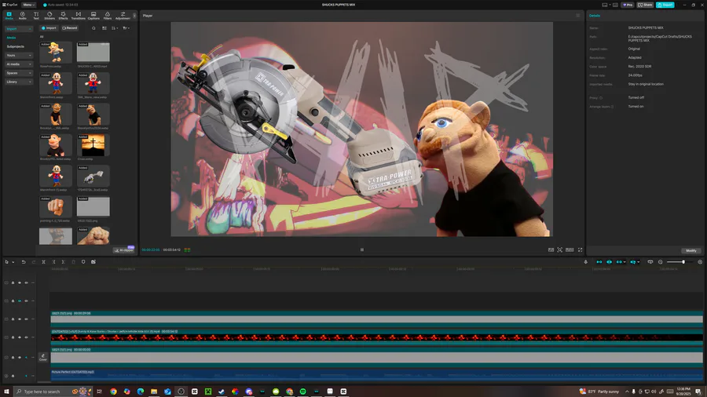The height and width of the screenshot is (397, 707).
Task: Click the Ratio button in Player
Action: tap(570, 249)
